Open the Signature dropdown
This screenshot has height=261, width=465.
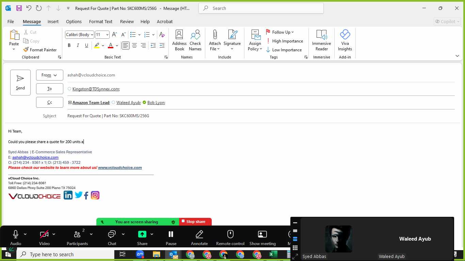click(x=232, y=40)
